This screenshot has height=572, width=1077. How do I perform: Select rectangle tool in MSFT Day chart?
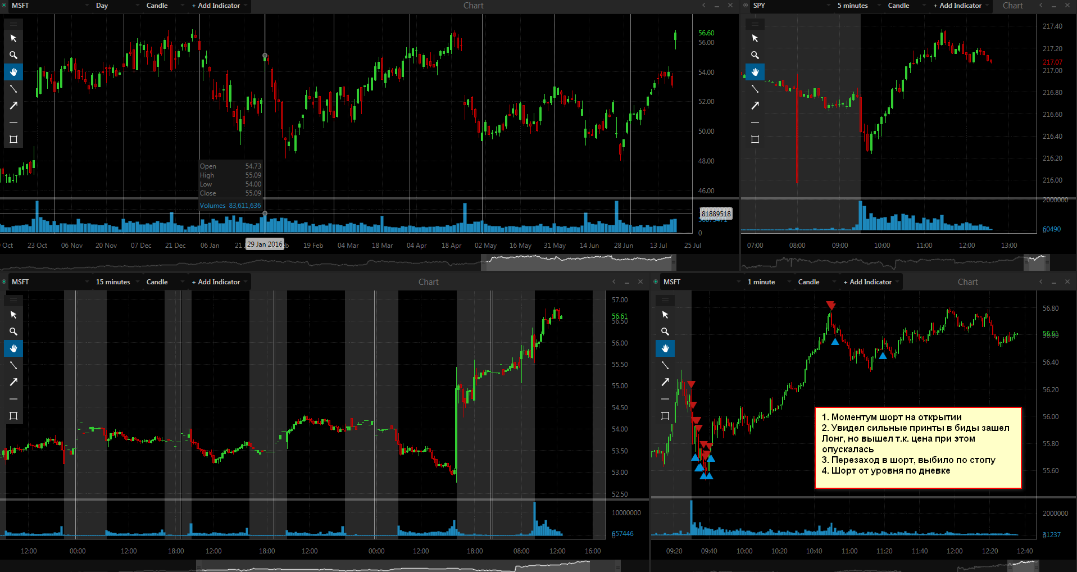click(13, 139)
